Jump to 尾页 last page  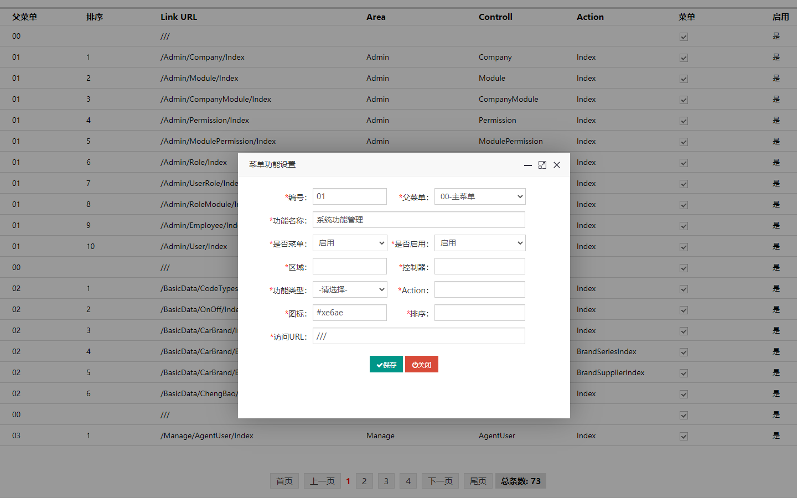[478, 481]
